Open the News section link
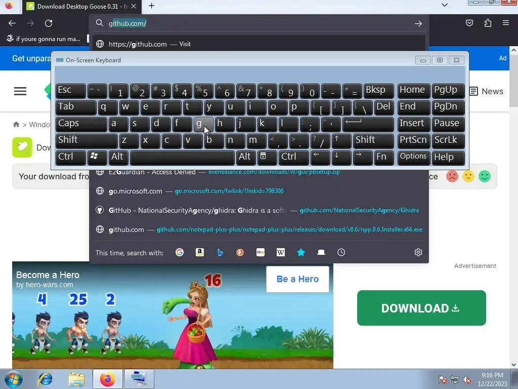The height and width of the screenshot is (389, 518). click(x=486, y=91)
